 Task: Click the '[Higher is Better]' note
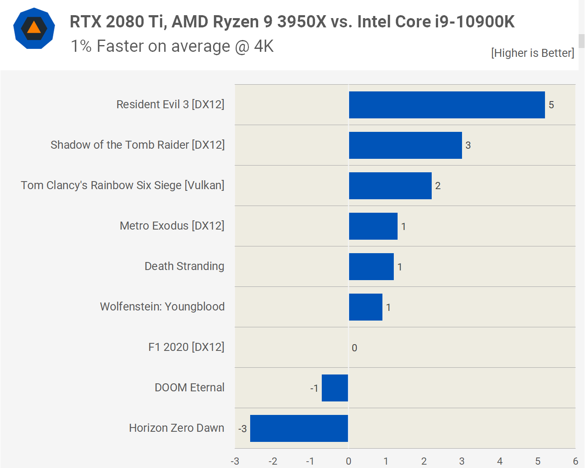point(532,53)
